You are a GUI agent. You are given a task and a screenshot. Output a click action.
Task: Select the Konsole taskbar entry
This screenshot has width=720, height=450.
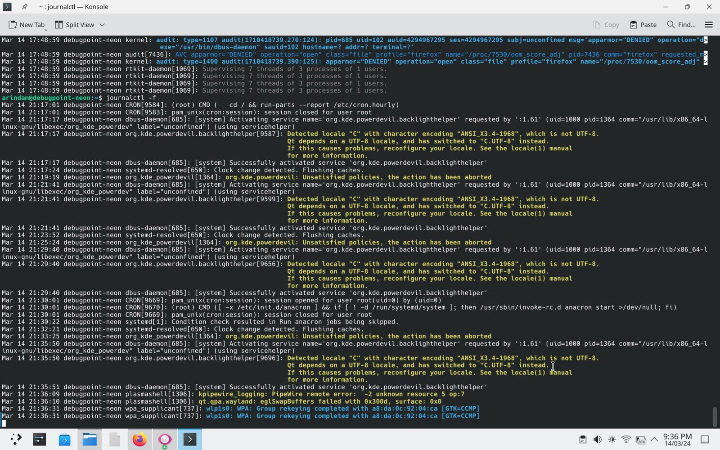(190, 440)
